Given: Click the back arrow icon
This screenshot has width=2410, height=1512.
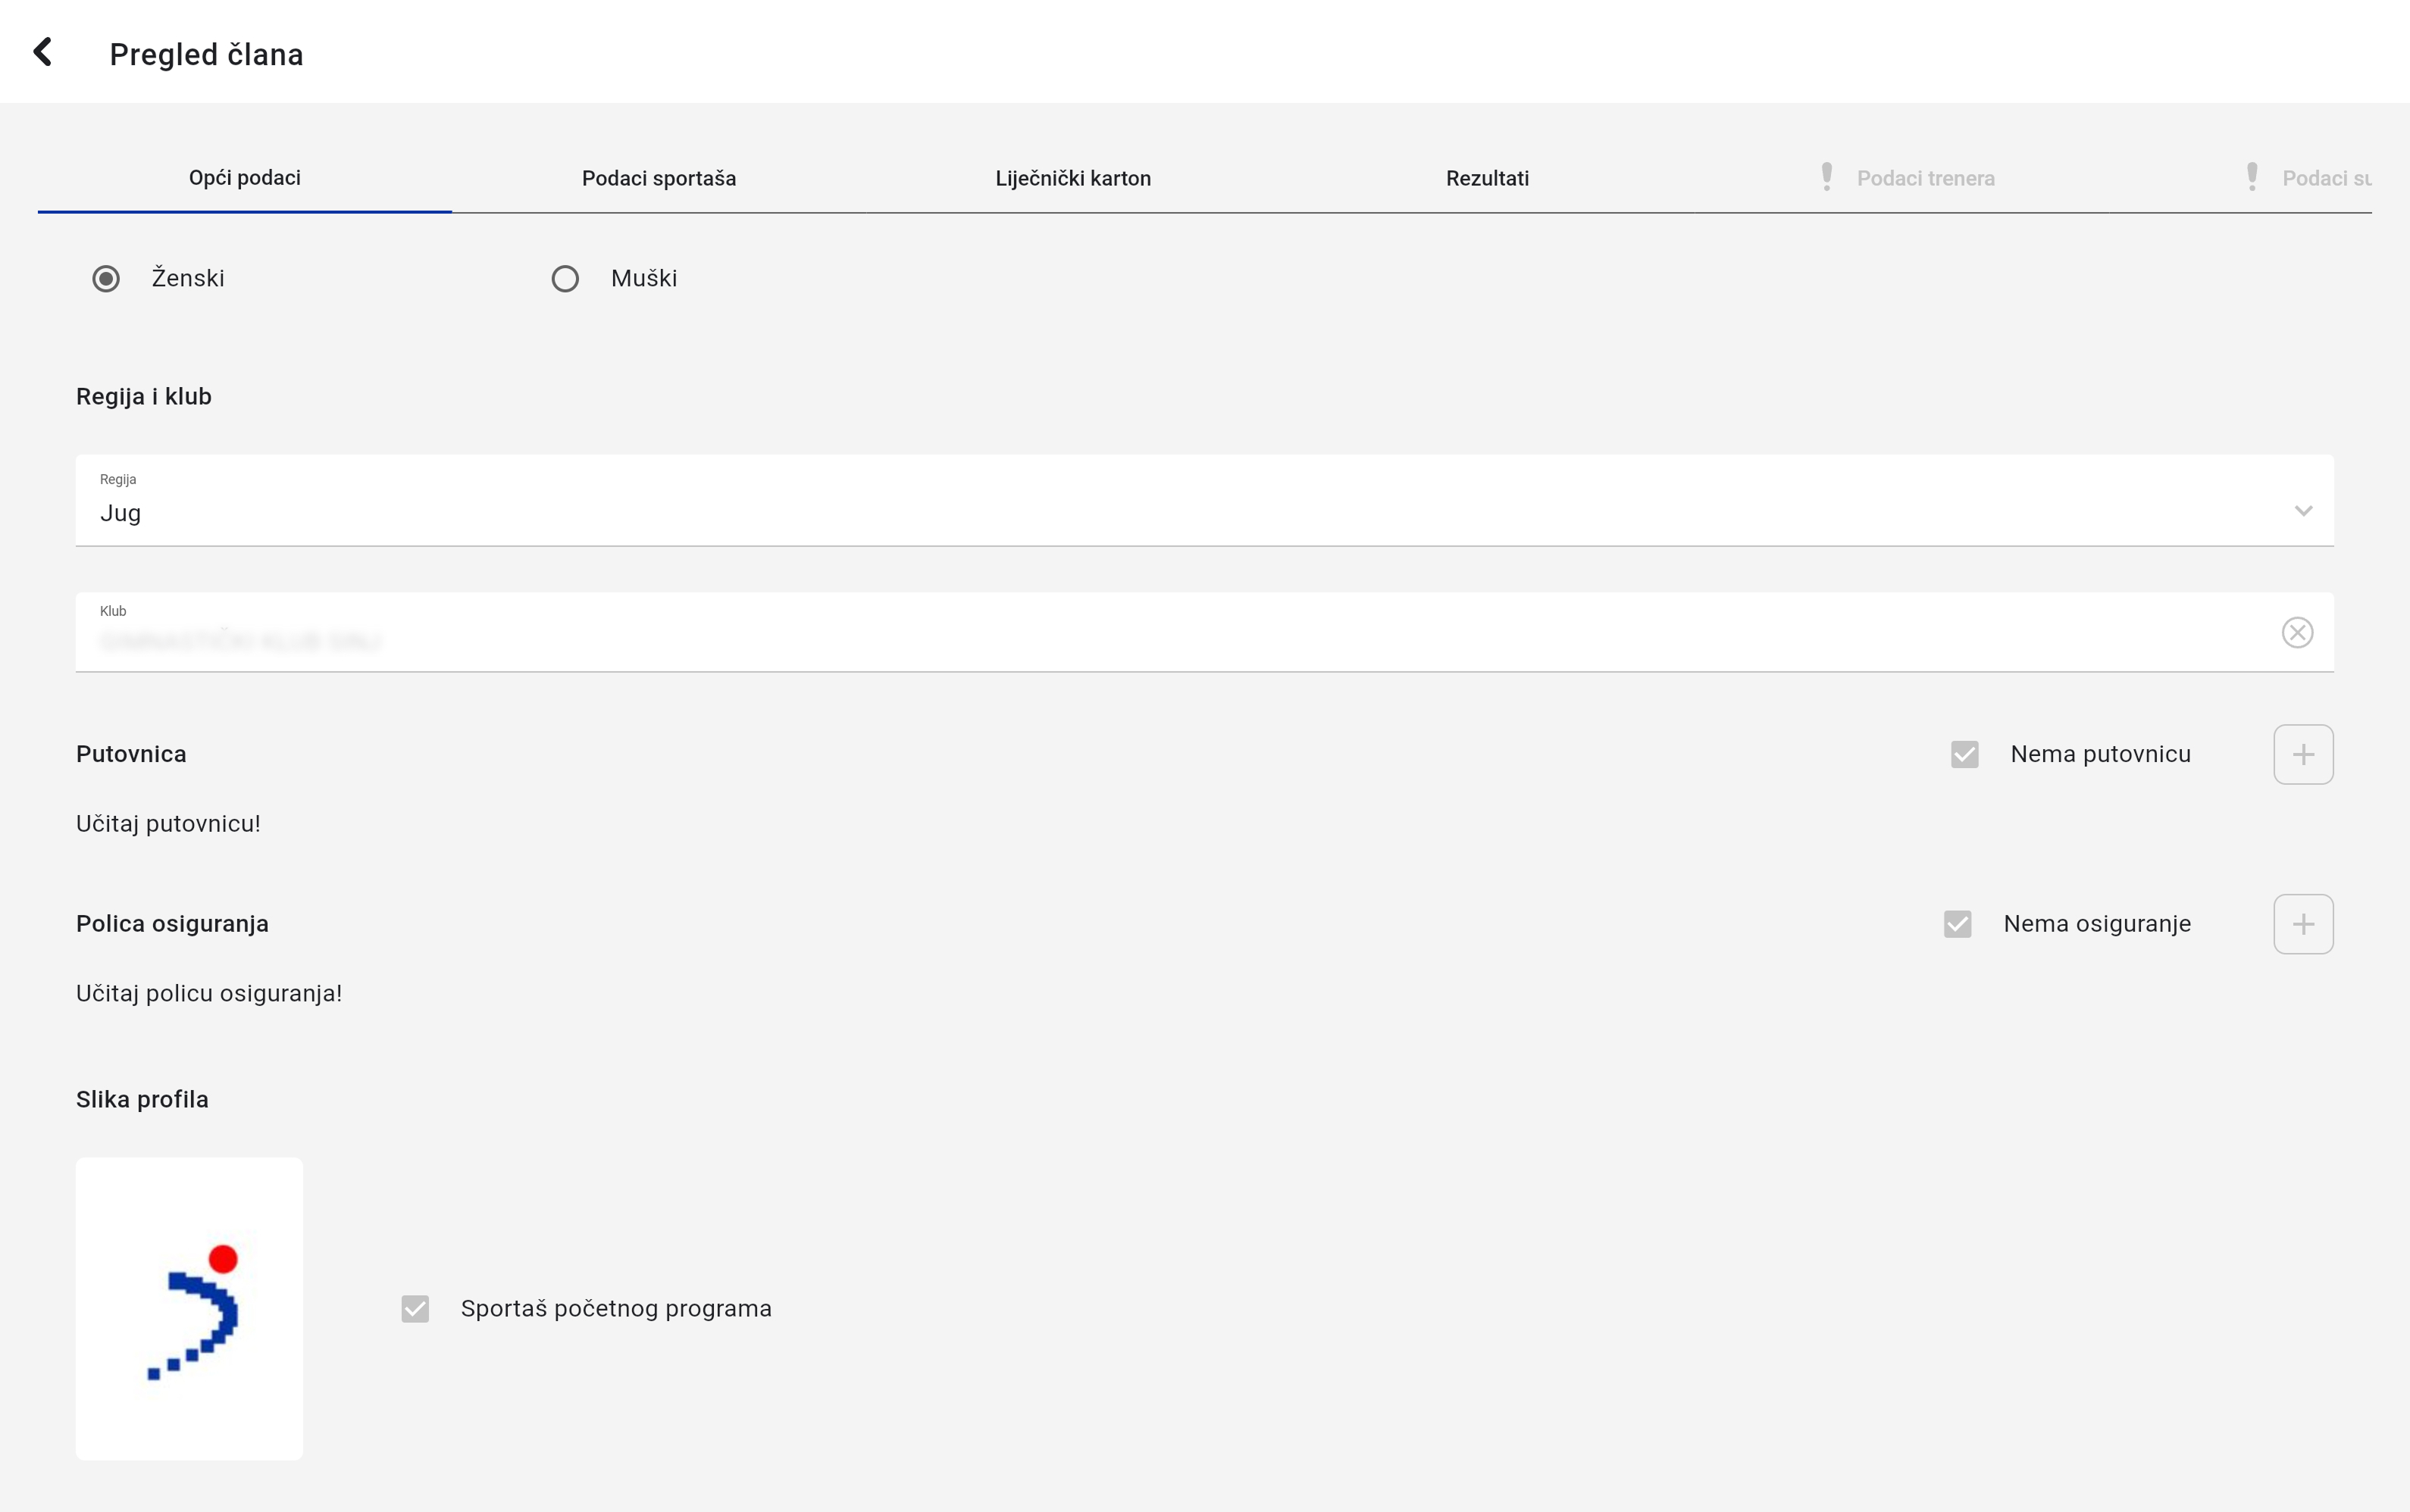Looking at the screenshot, I should point(42,52).
